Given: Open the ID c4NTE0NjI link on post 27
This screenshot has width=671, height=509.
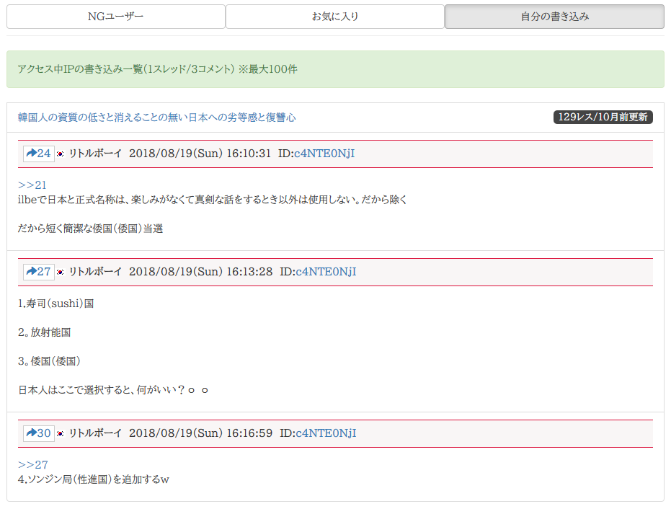Looking at the screenshot, I should (x=326, y=272).
